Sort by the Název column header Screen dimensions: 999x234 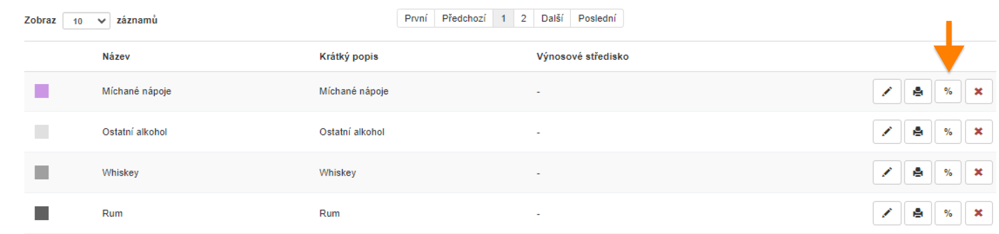point(116,57)
